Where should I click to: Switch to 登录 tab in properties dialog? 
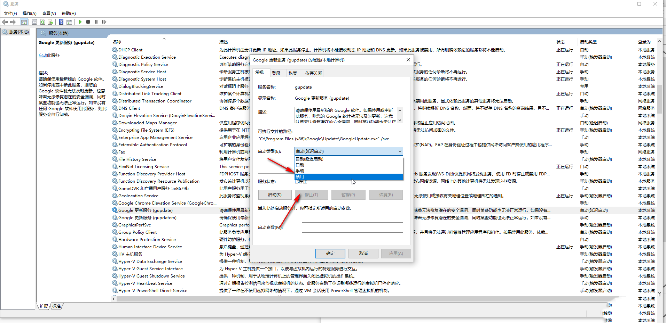[276, 73]
